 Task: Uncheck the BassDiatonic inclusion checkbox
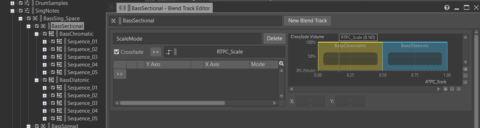pyautogui.click(x=45, y=80)
